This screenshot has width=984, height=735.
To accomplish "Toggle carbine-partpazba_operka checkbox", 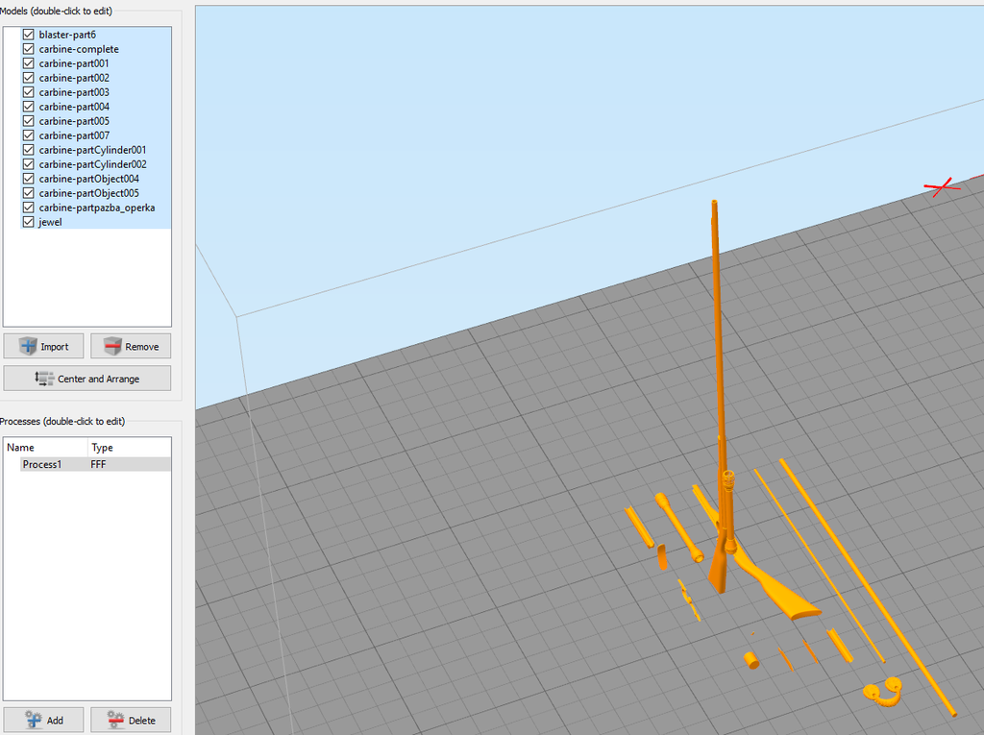I will click(x=28, y=208).
